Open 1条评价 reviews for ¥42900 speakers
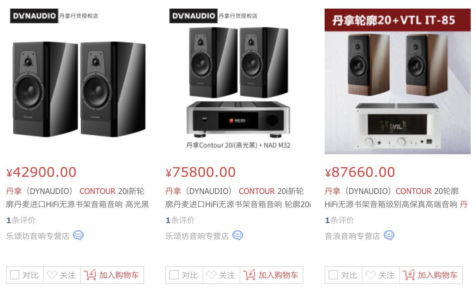The height and width of the screenshot is (290, 476). point(21,220)
